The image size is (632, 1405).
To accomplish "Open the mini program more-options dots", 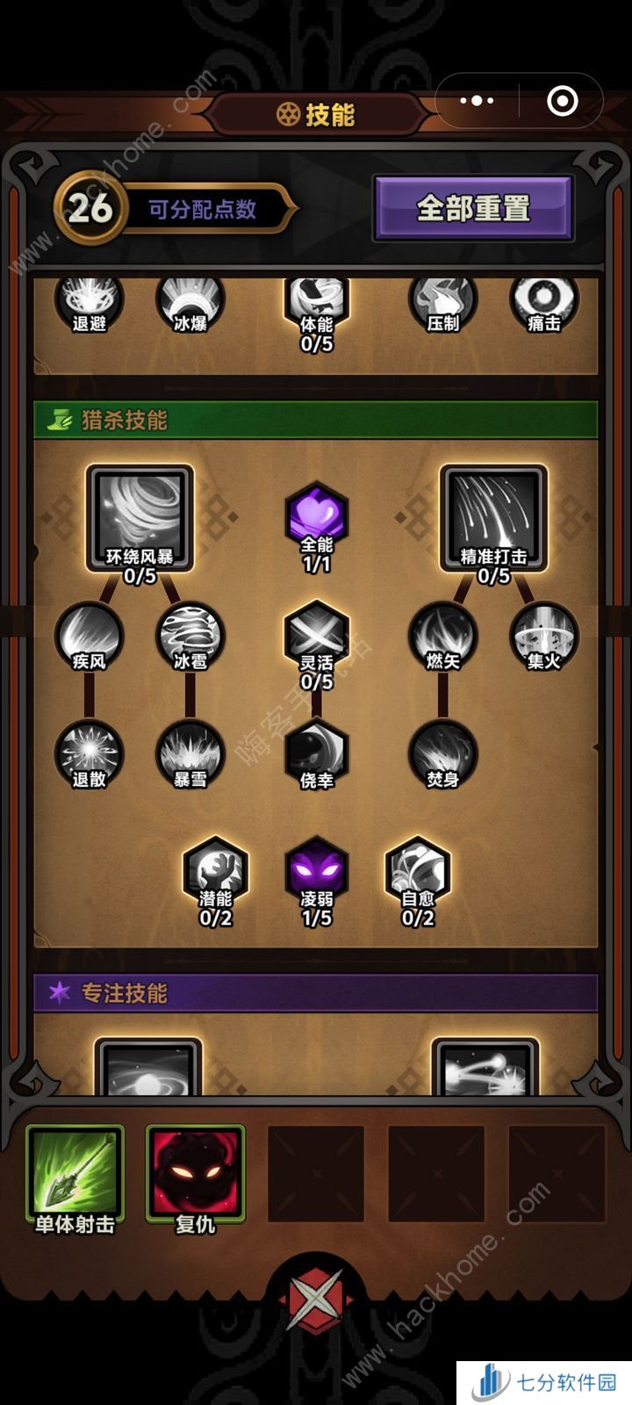I will click(x=477, y=101).
